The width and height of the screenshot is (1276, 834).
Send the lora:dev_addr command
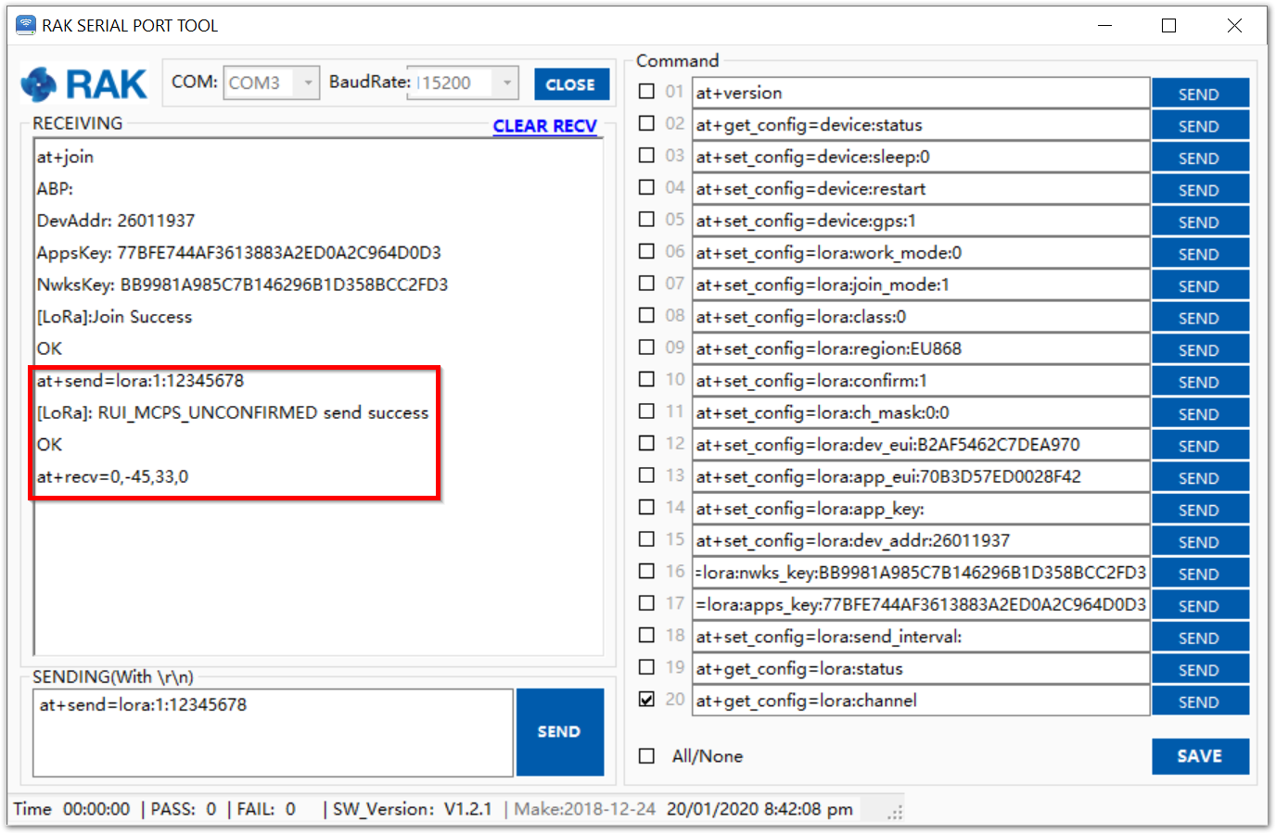(x=1200, y=541)
